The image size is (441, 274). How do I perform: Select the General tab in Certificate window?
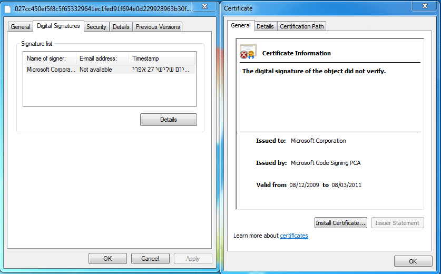pos(240,25)
